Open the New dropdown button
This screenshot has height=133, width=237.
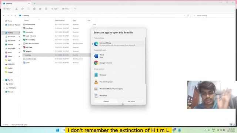tap(7, 9)
